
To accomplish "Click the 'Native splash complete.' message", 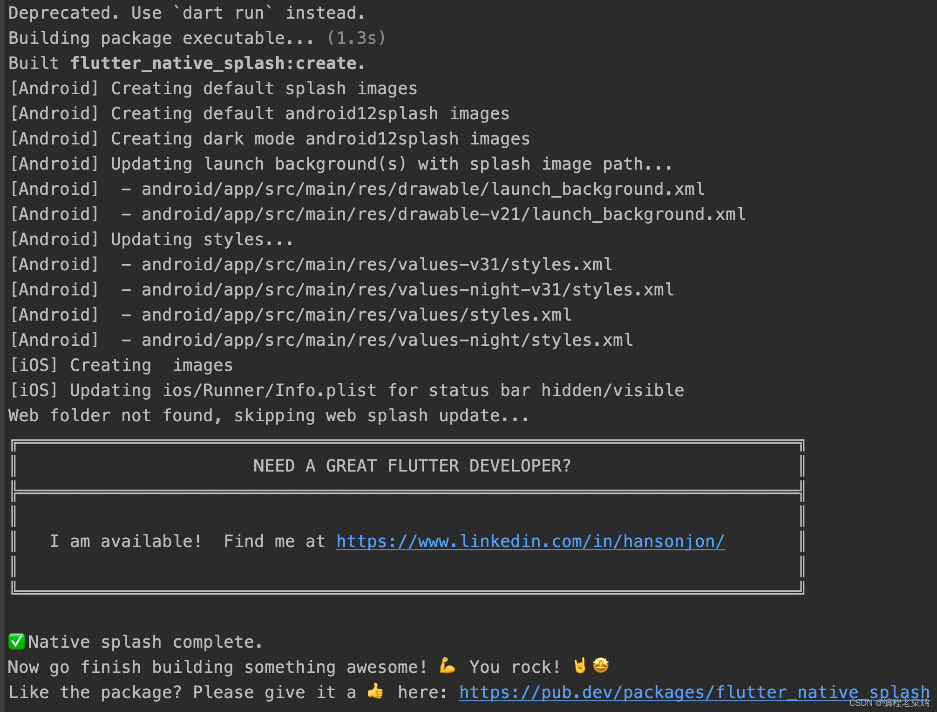I will [x=145, y=642].
